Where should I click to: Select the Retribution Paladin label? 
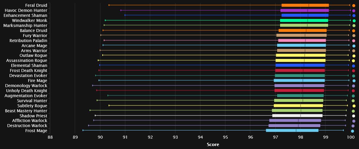tap(28, 41)
